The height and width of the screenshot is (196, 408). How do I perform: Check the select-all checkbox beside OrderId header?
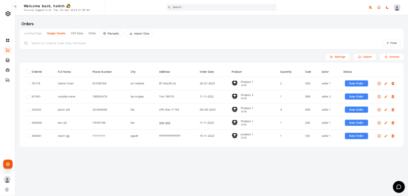pyautogui.click(x=28, y=72)
